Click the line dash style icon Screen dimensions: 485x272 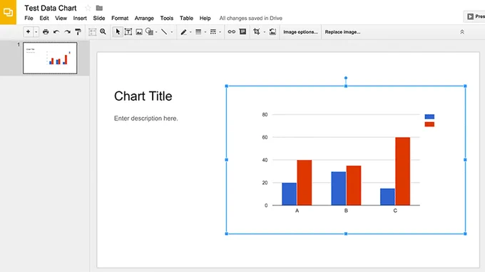tap(213, 31)
